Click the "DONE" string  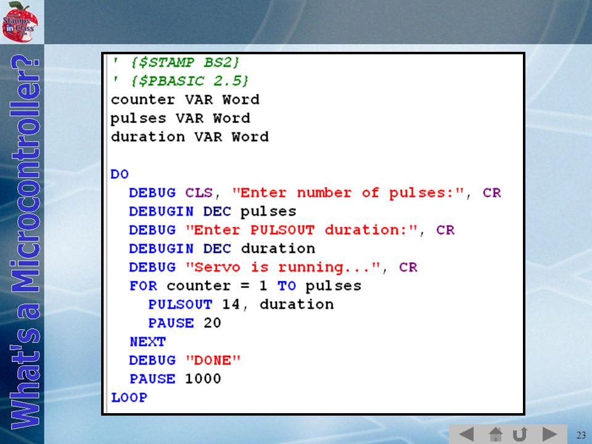(213, 360)
